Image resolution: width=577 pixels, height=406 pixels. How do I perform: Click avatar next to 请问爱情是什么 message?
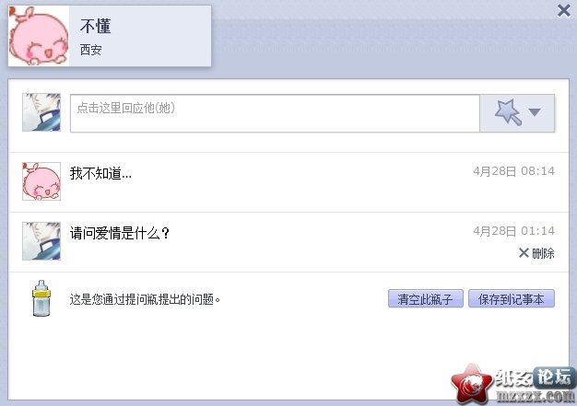tap(41, 241)
